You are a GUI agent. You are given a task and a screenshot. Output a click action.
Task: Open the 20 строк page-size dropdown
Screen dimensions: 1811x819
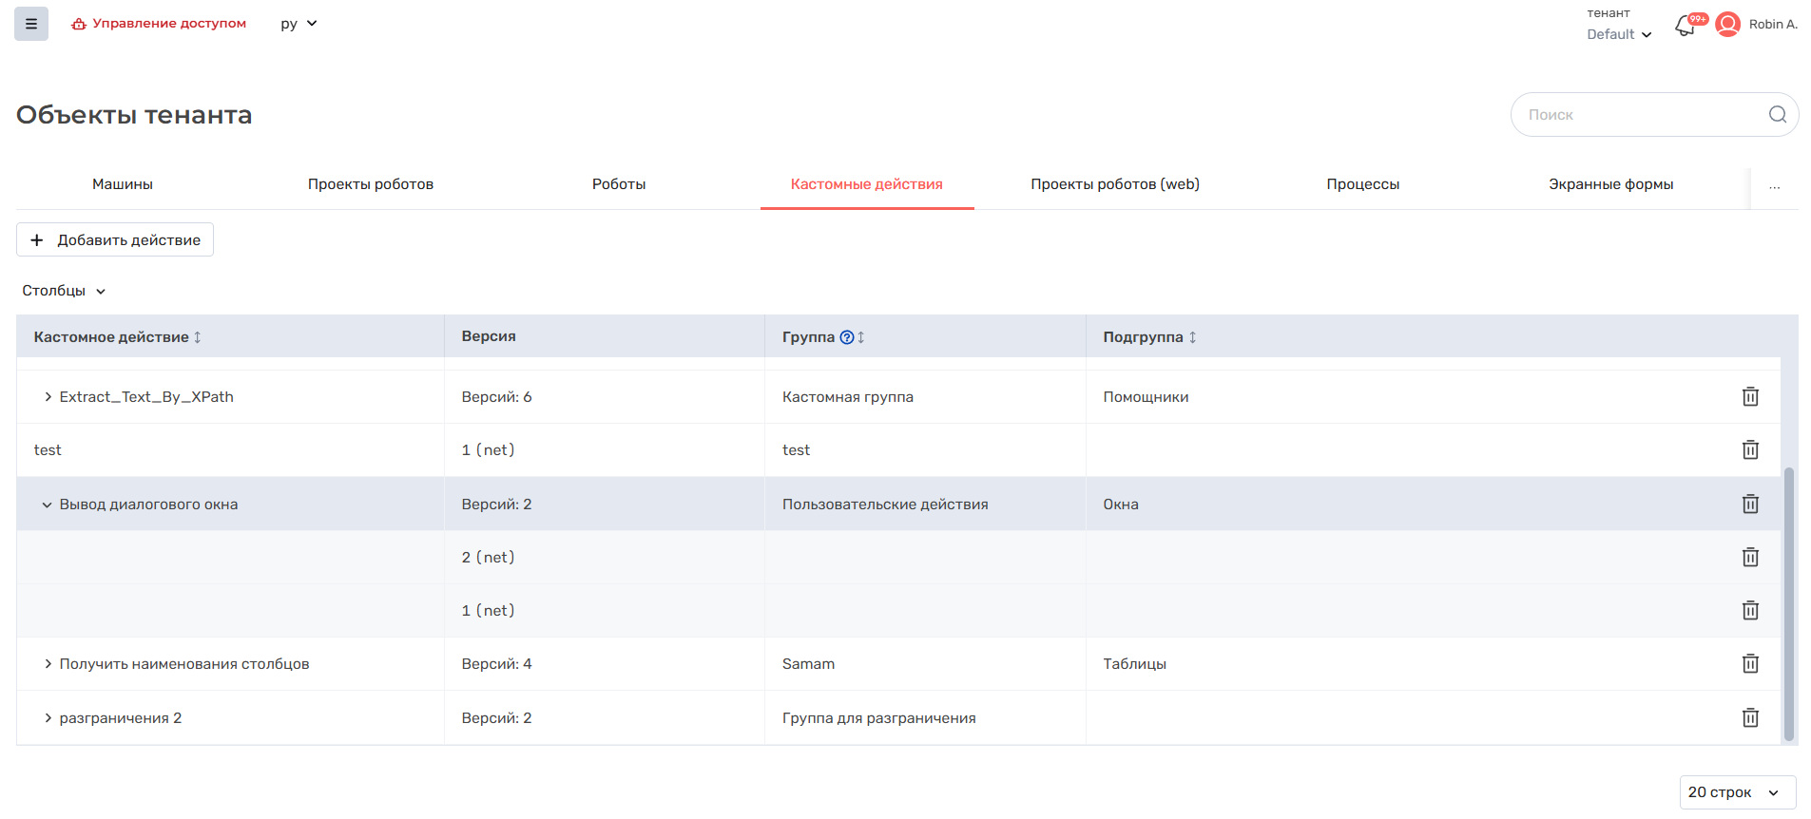[1736, 792]
